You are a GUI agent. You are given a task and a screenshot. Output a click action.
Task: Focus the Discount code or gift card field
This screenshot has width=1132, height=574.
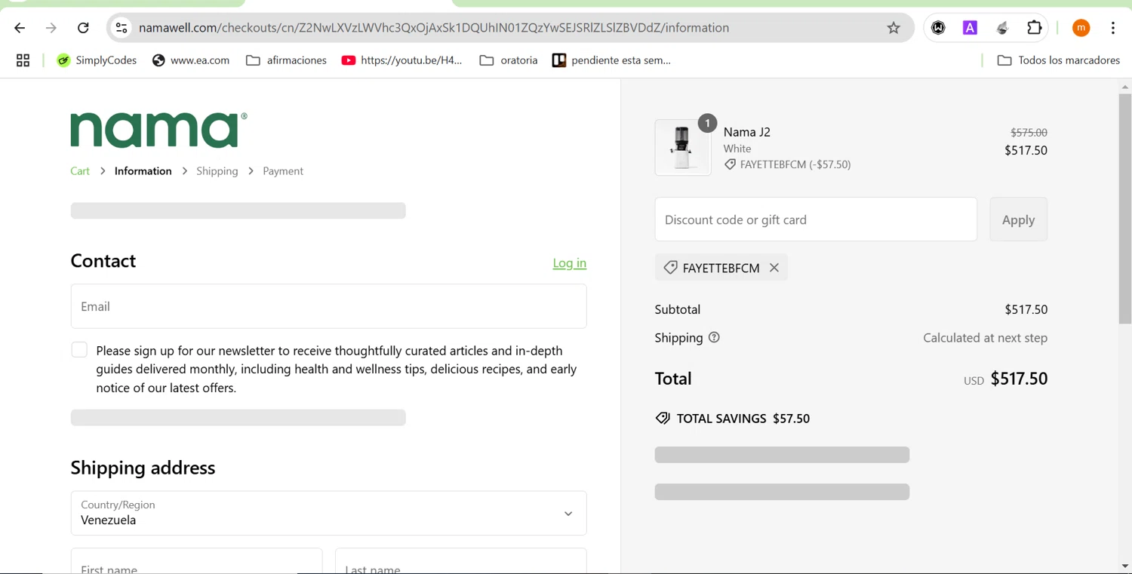816,219
